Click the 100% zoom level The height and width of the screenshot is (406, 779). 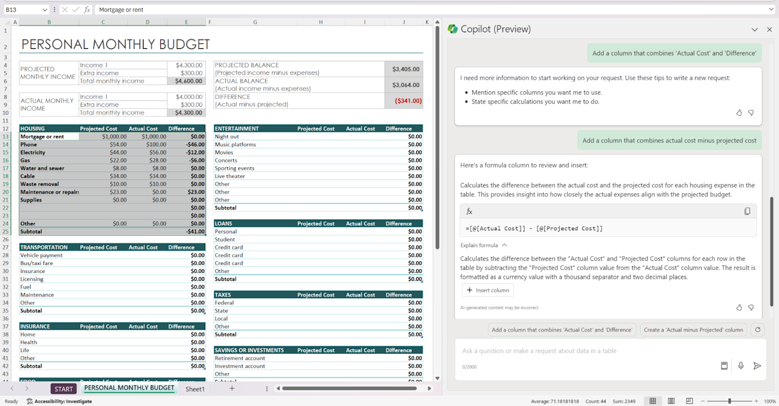pyautogui.click(x=770, y=402)
